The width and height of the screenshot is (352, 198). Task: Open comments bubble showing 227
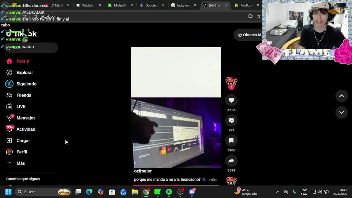coord(231,120)
